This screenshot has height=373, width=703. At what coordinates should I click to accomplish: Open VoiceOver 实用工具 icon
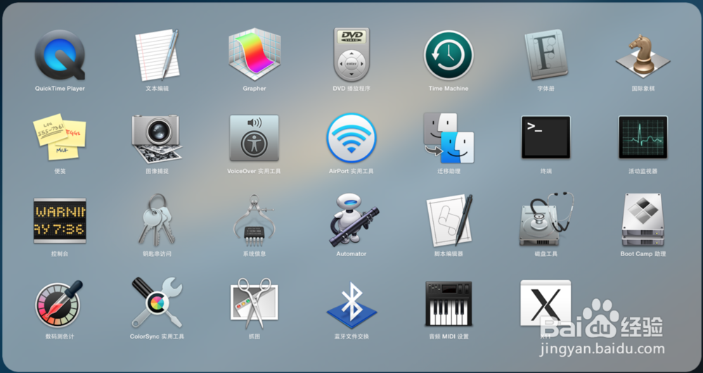click(254, 138)
